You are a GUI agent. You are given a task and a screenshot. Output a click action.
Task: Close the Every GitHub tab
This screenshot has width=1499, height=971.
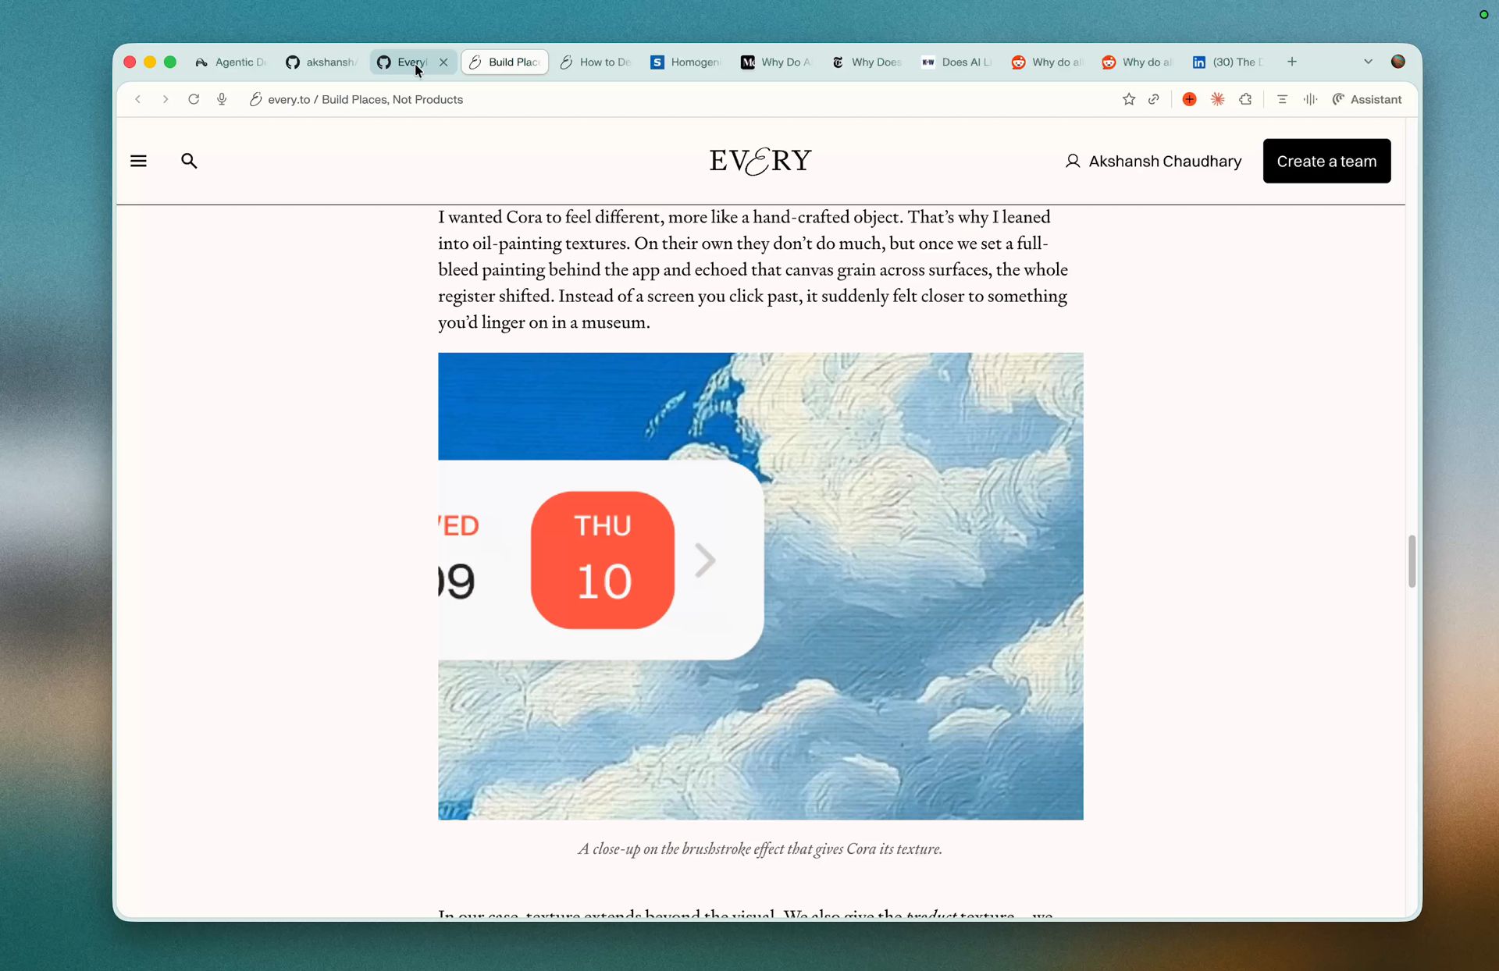click(443, 62)
